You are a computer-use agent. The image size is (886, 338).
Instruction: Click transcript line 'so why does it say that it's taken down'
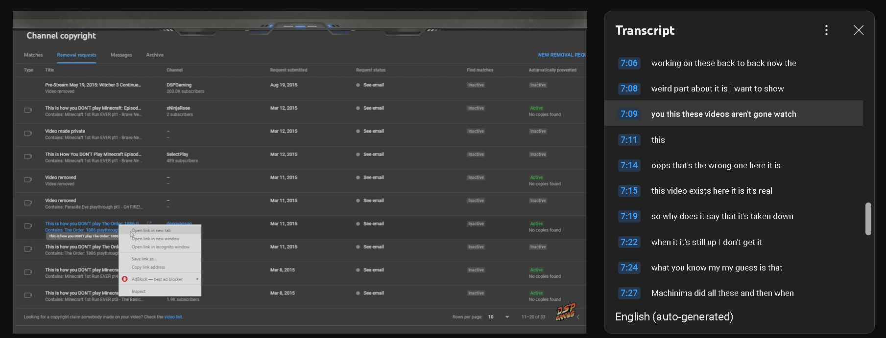point(722,216)
